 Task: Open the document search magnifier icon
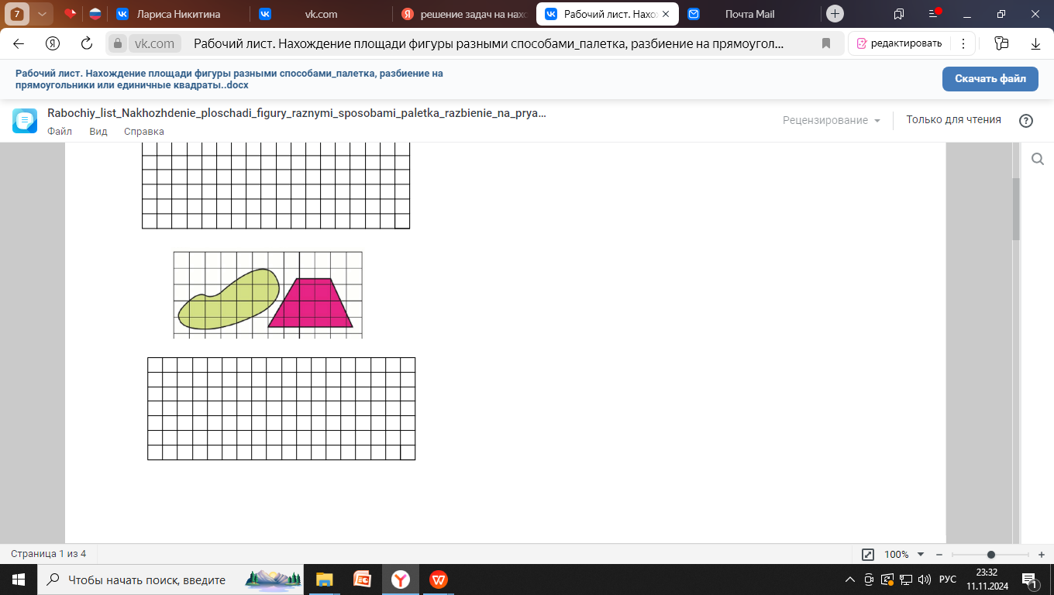pyautogui.click(x=1037, y=159)
